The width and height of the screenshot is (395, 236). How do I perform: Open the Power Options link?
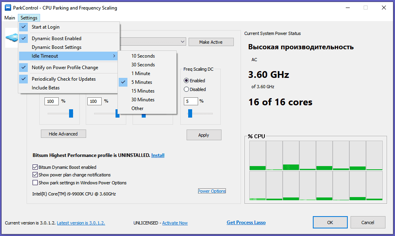click(x=212, y=191)
